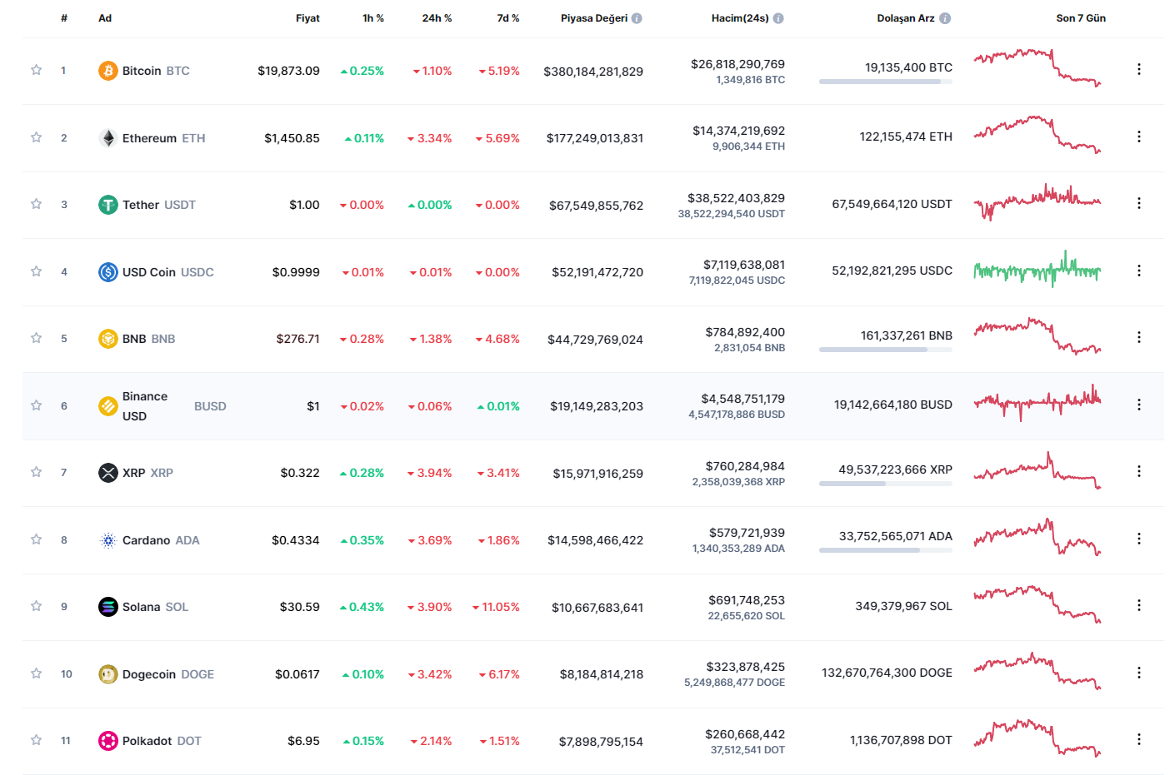Sort table by Fiyat column header
This screenshot has height=775, width=1170.
click(x=307, y=18)
